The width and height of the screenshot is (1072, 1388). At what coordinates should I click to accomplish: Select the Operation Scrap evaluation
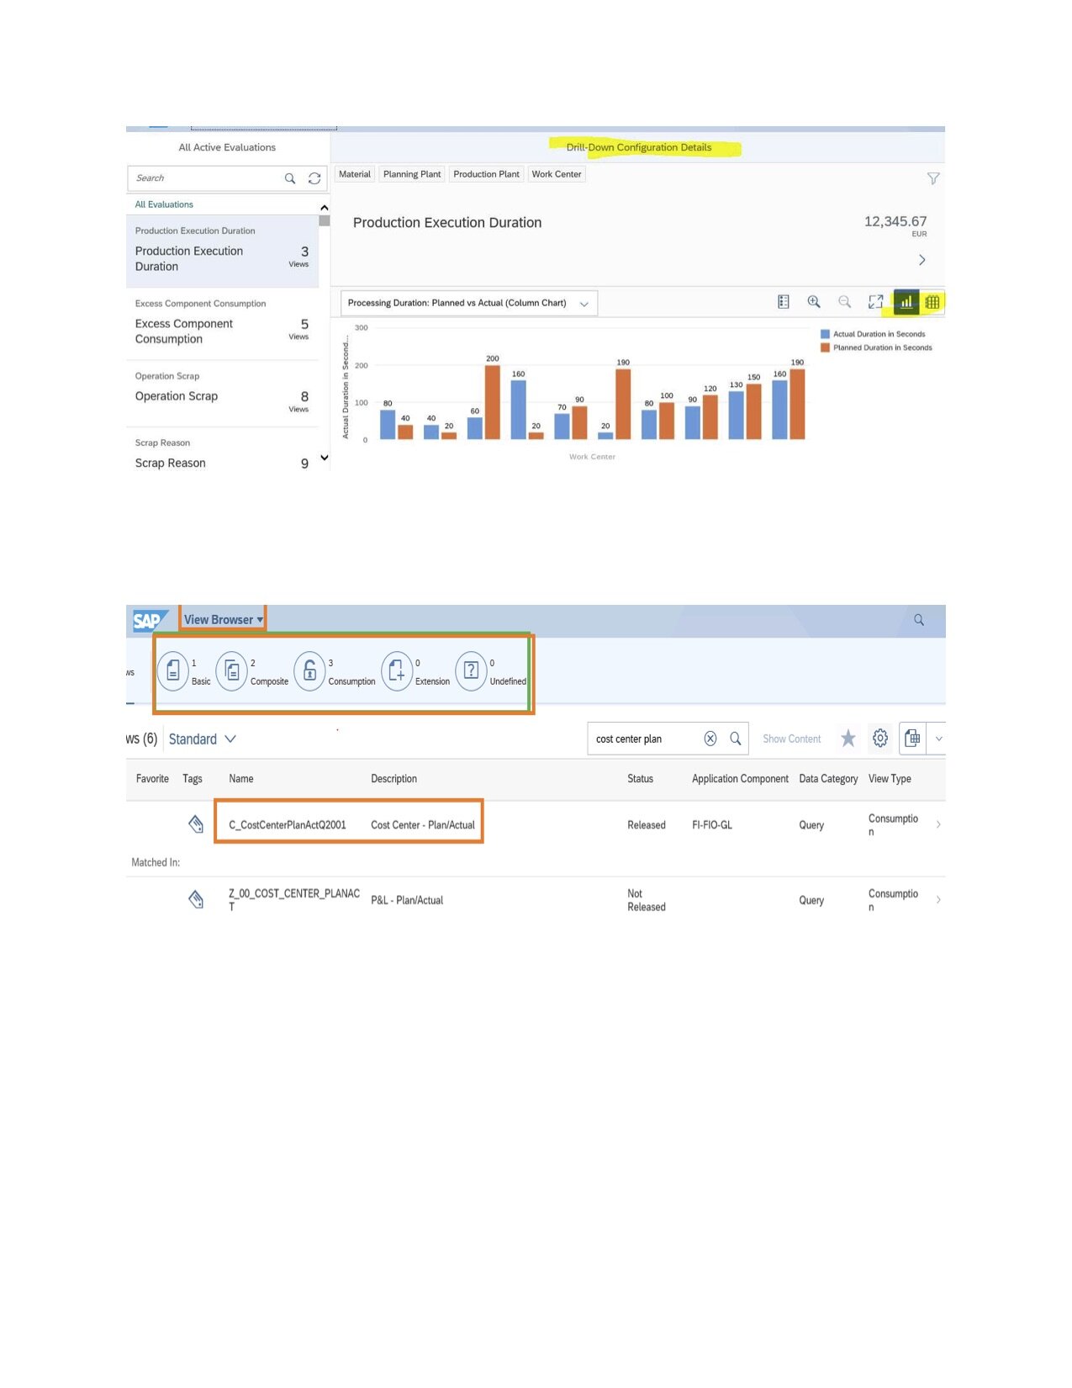tap(223, 395)
